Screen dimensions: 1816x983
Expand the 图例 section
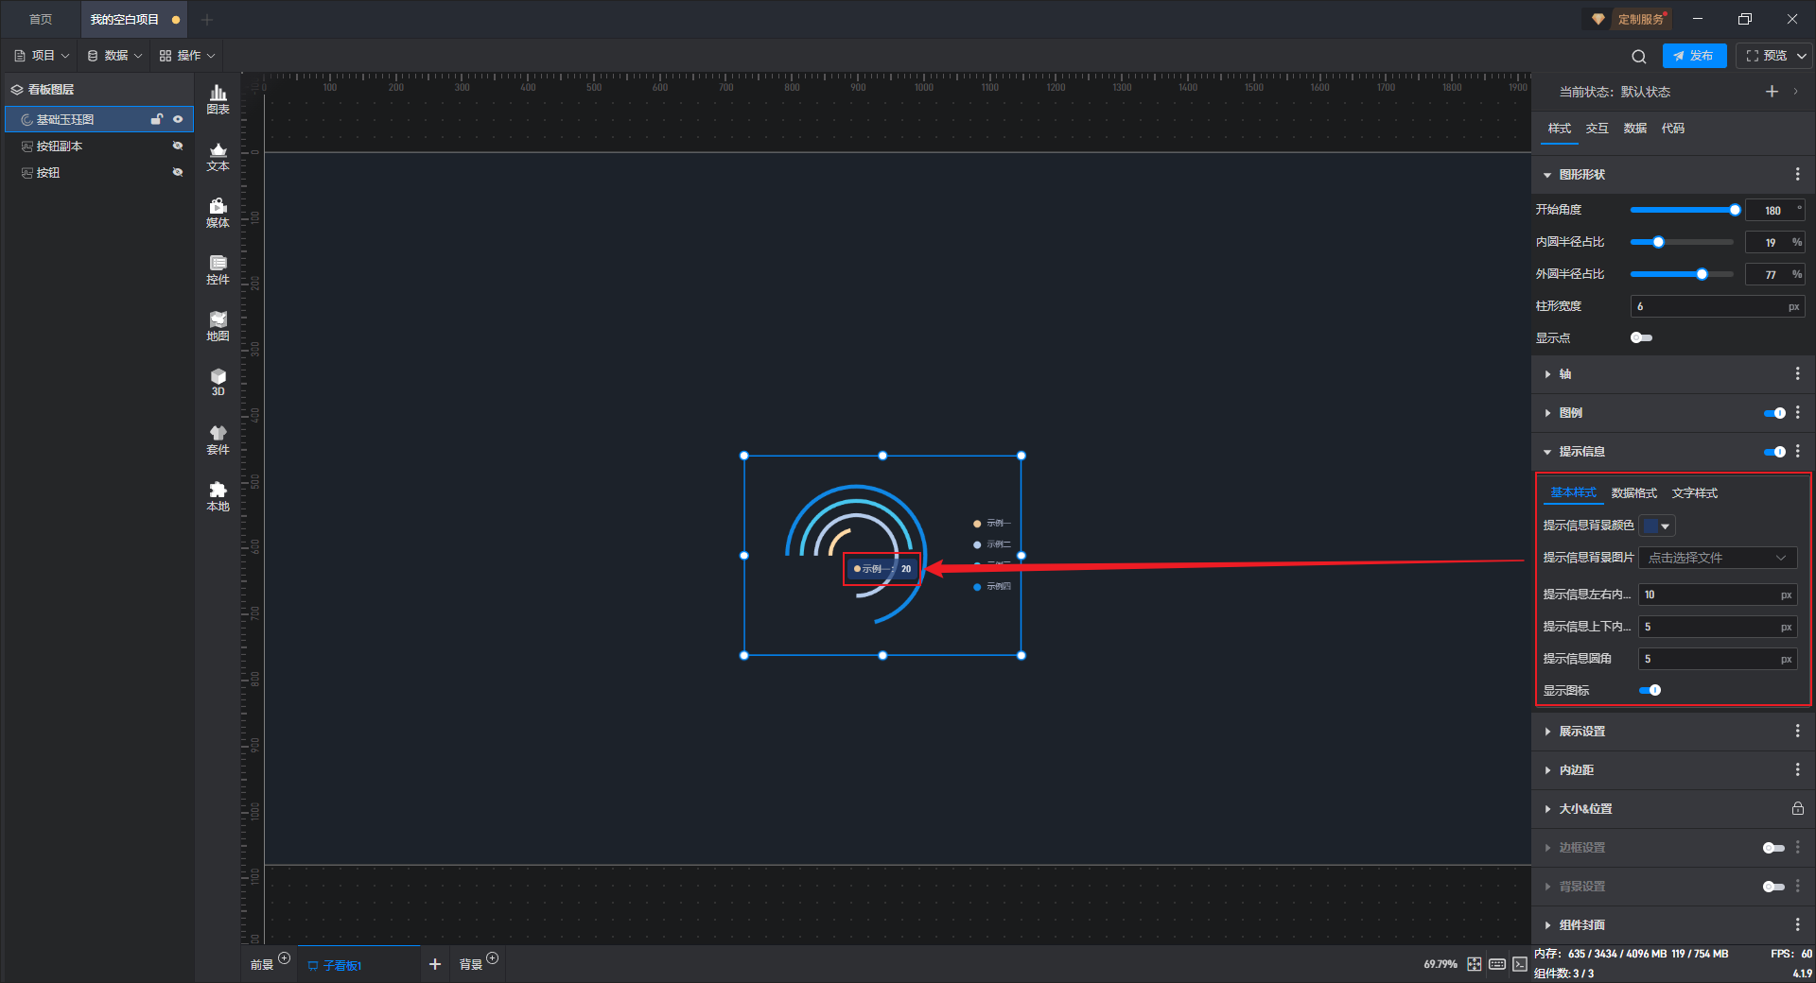click(1547, 413)
